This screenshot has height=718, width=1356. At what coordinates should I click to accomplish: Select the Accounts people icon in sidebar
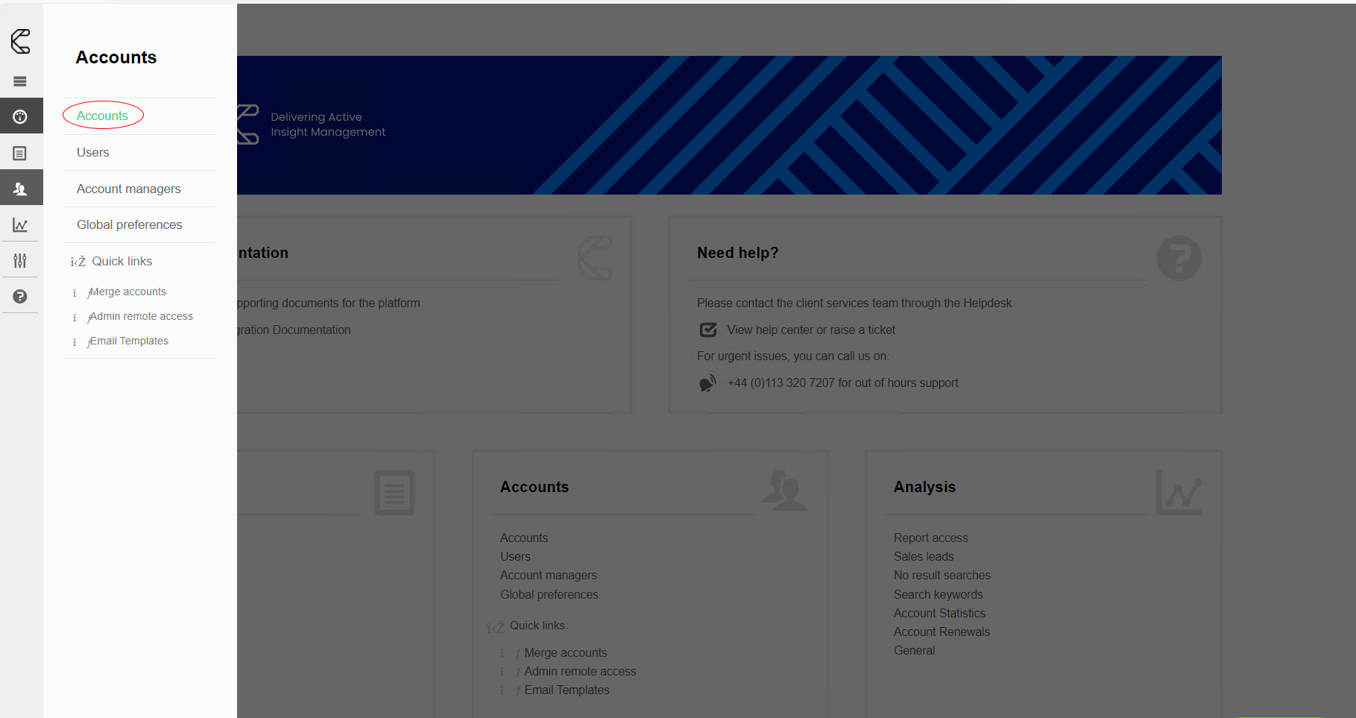(x=20, y=189)
